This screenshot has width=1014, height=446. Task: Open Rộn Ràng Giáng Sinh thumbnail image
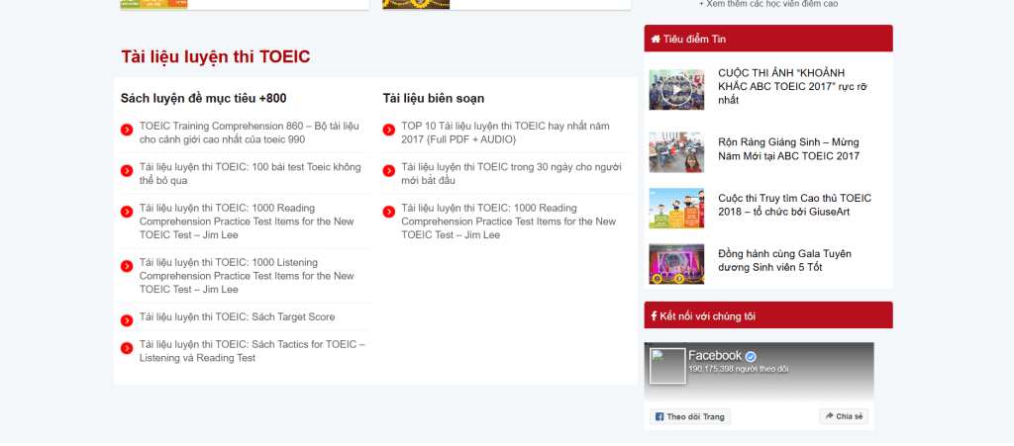click(x=676, y=151)
